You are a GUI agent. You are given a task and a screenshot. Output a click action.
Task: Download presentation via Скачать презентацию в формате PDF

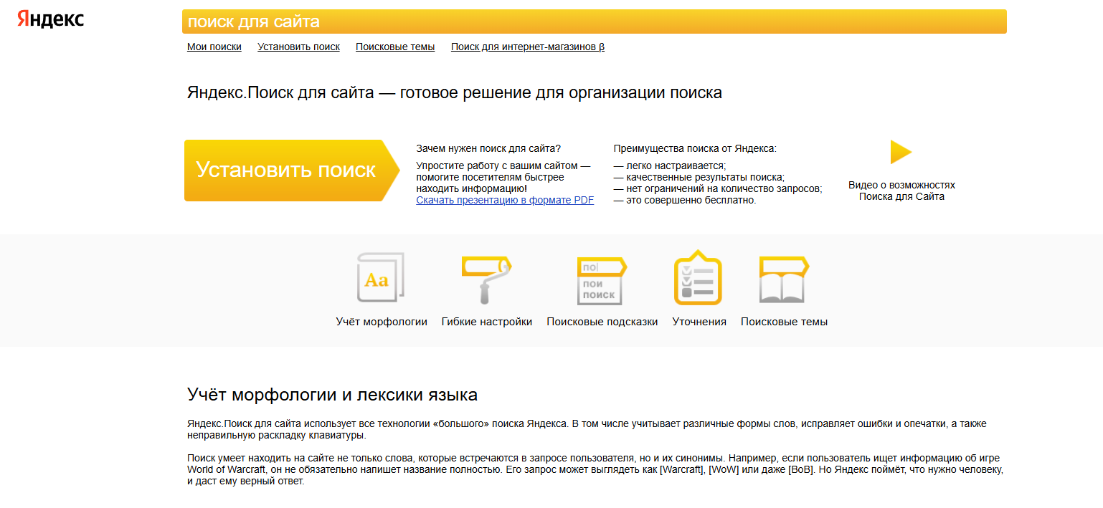click(505, 200)
